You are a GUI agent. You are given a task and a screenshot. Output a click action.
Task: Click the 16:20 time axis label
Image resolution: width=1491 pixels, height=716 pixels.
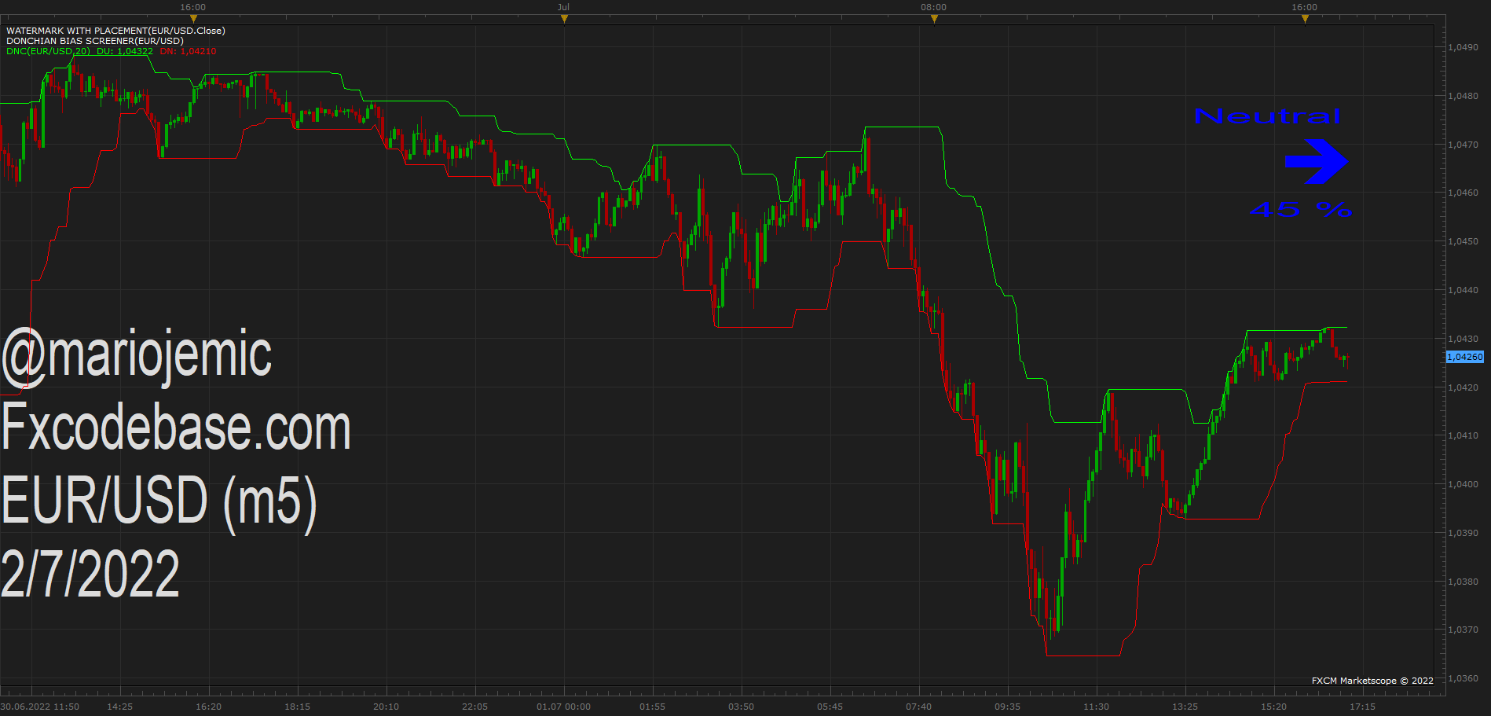coord(208,707)
